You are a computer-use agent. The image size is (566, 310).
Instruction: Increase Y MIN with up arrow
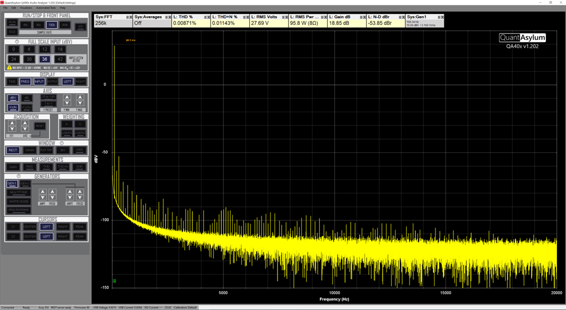pos(67,97)
